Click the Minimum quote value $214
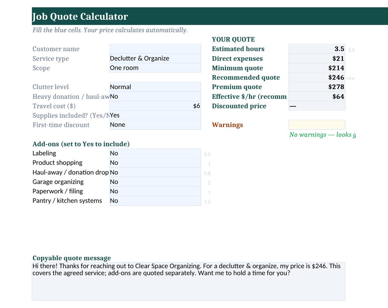Viewport: 388px width, 308px height. click(317, 68)
